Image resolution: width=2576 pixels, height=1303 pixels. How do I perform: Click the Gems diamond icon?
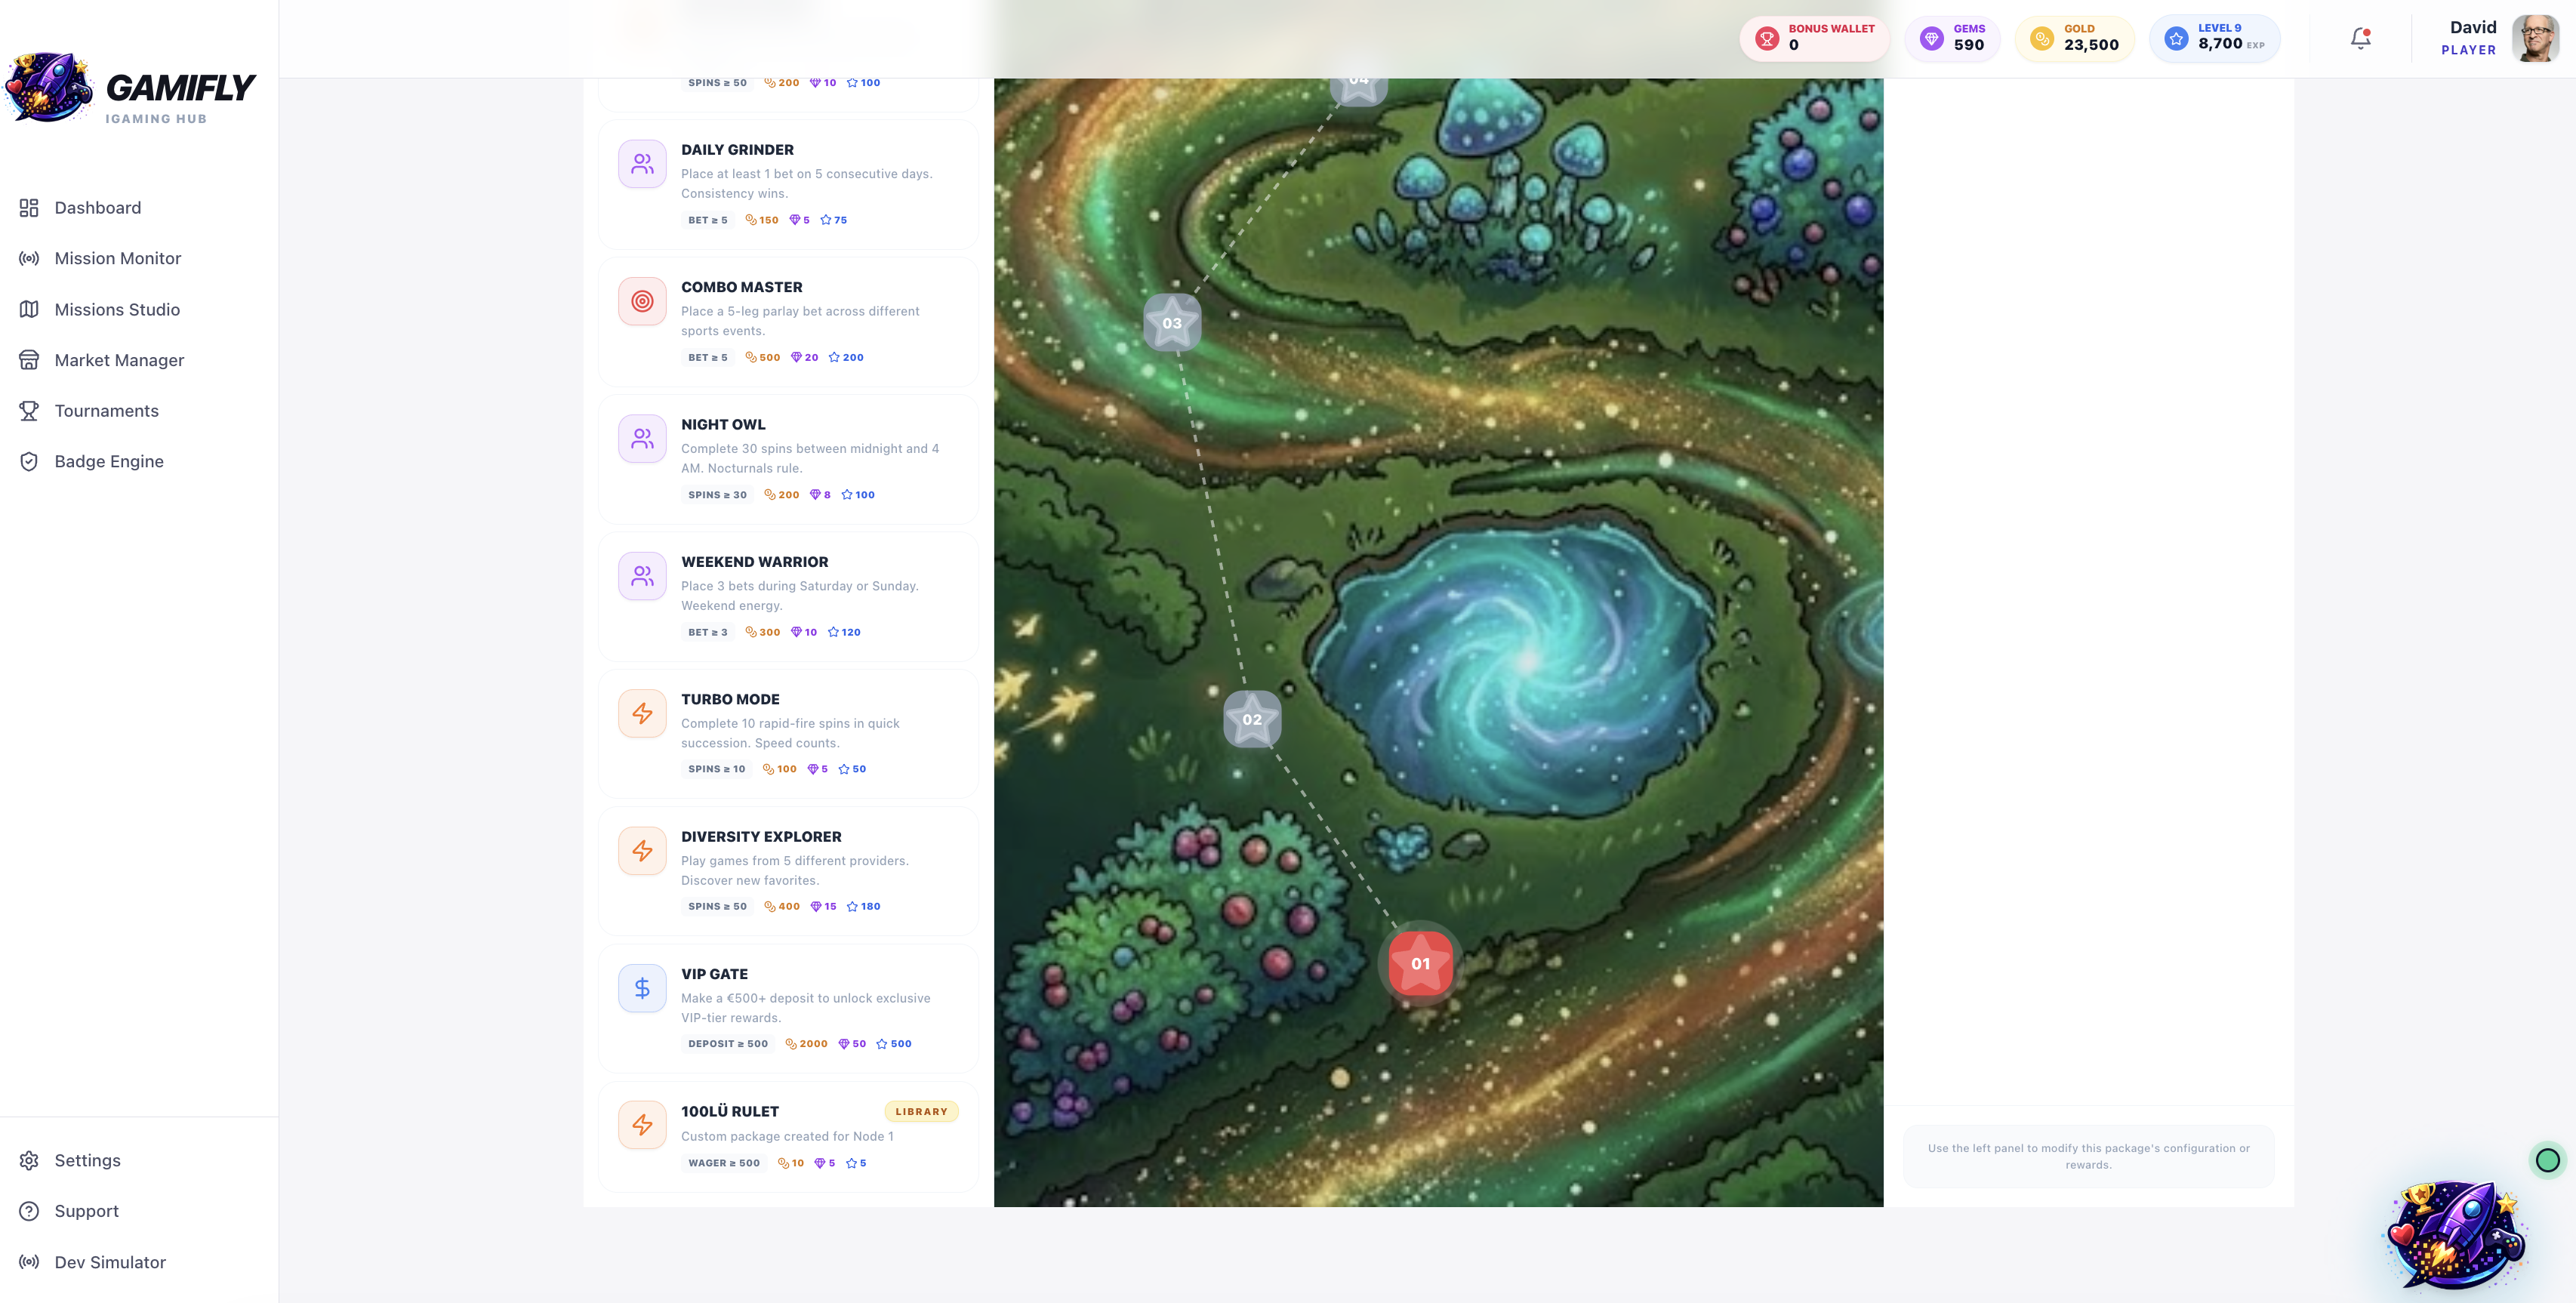(1932, 38)
